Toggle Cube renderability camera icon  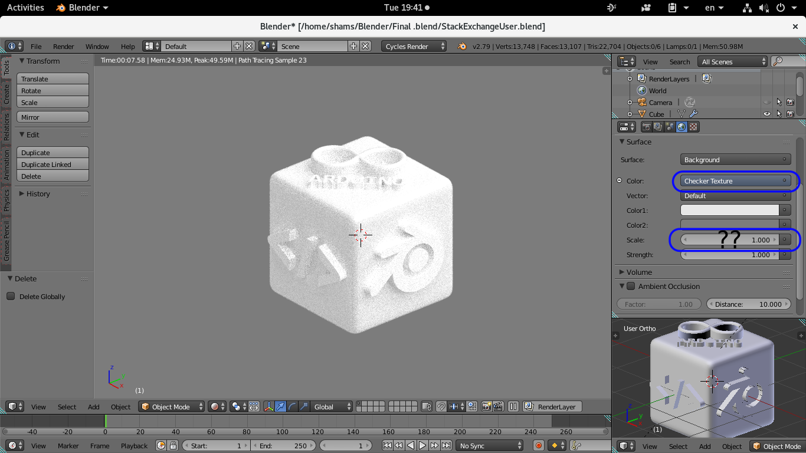click(x=791, y=114)
